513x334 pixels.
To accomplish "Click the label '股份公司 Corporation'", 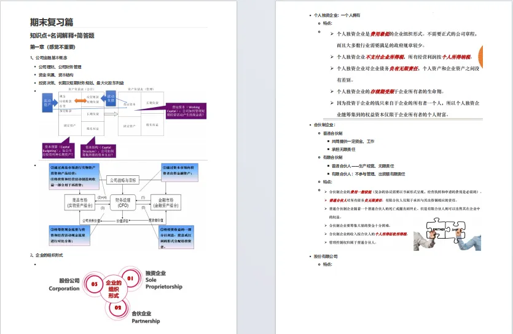I will click(x=64, y=285).
